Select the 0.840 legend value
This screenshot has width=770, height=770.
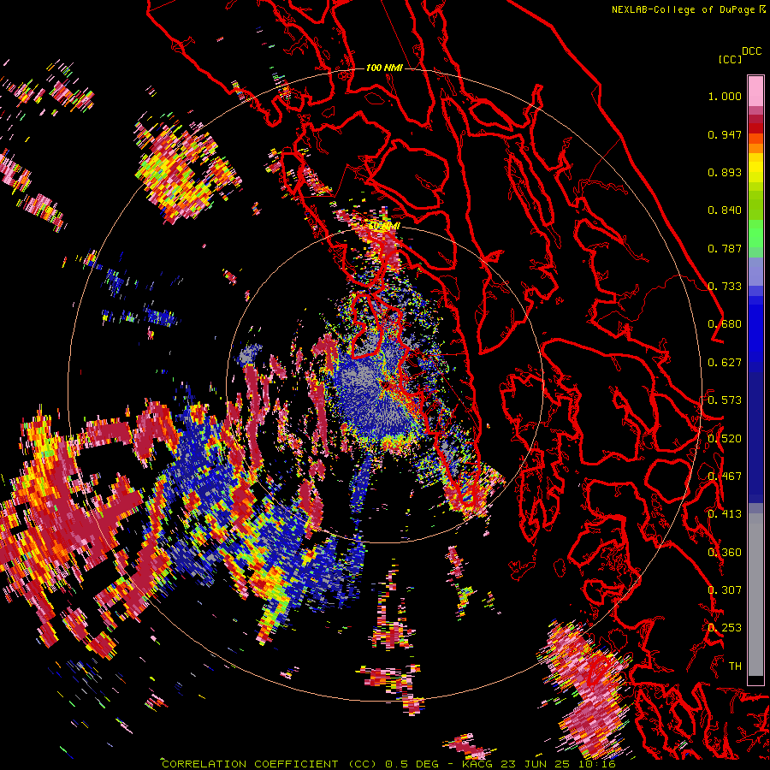click(x=725, y=210)
